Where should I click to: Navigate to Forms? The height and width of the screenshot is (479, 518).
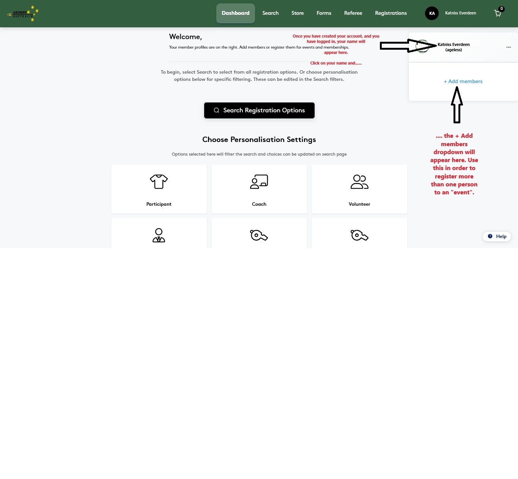coord(324,13)
